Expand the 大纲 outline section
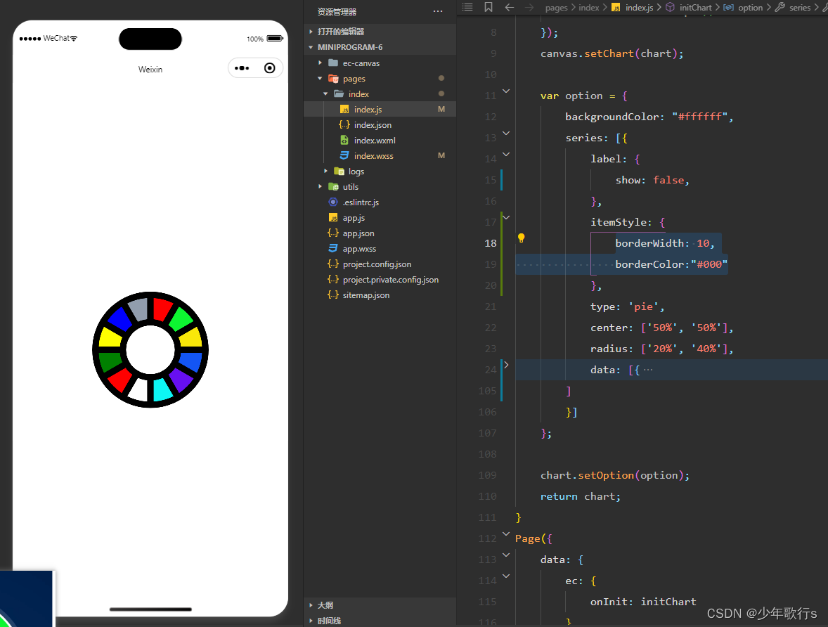The image size is (828, 627). click(x=311, y=605)
